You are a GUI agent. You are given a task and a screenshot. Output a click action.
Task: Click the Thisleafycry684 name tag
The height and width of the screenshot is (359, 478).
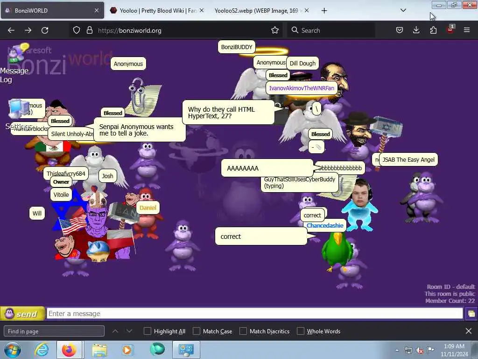pos(65,173)
